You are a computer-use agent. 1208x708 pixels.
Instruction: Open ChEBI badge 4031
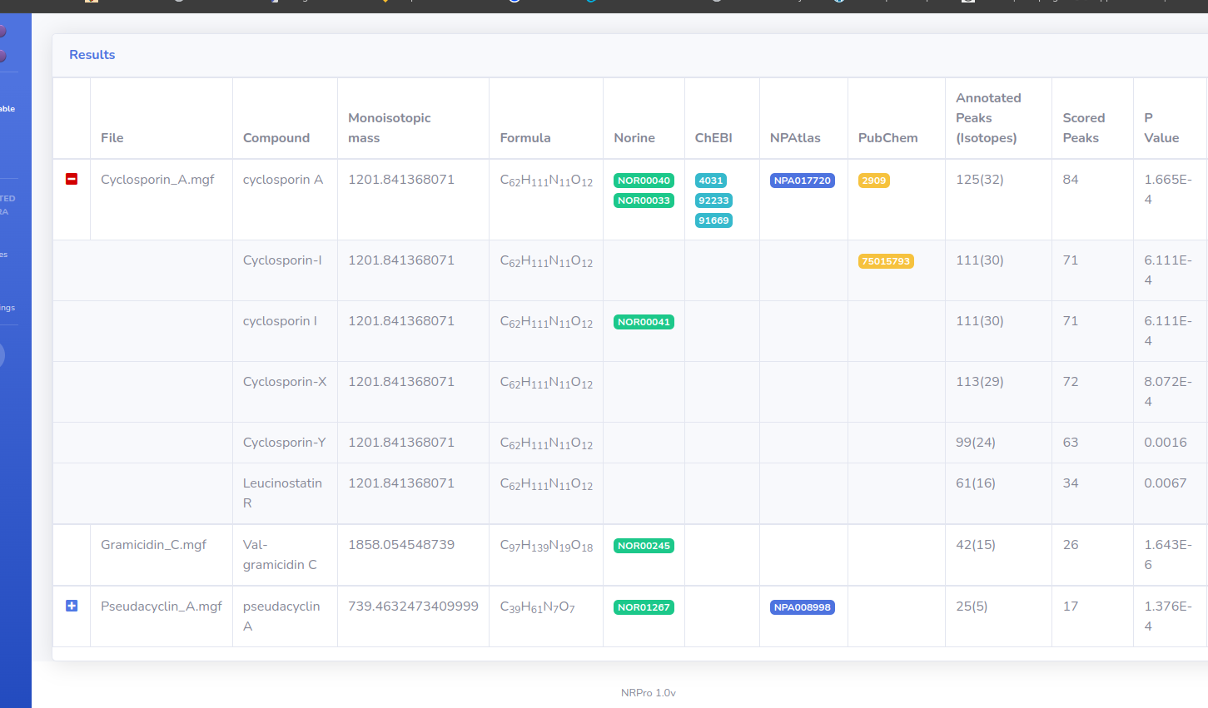[711, 181]
